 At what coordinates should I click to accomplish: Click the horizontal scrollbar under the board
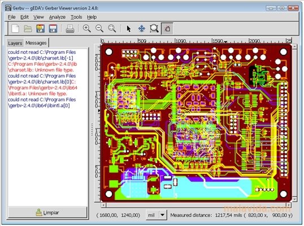click(196, 205)
